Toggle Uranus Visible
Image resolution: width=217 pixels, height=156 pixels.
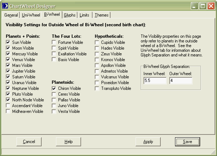pyautogui.click(x=8, y=83)
